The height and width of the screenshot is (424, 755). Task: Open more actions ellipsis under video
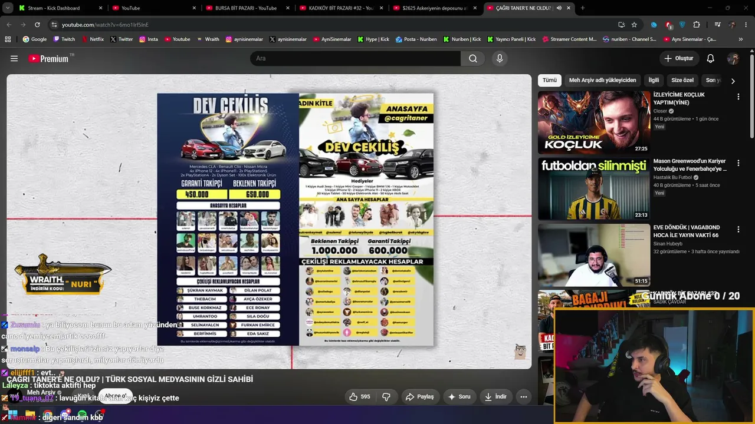point(523,397)
